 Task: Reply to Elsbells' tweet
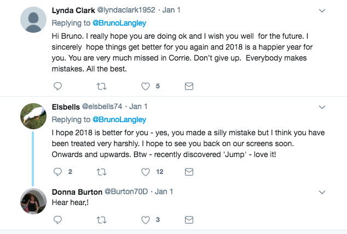click(x=59, y=172)
